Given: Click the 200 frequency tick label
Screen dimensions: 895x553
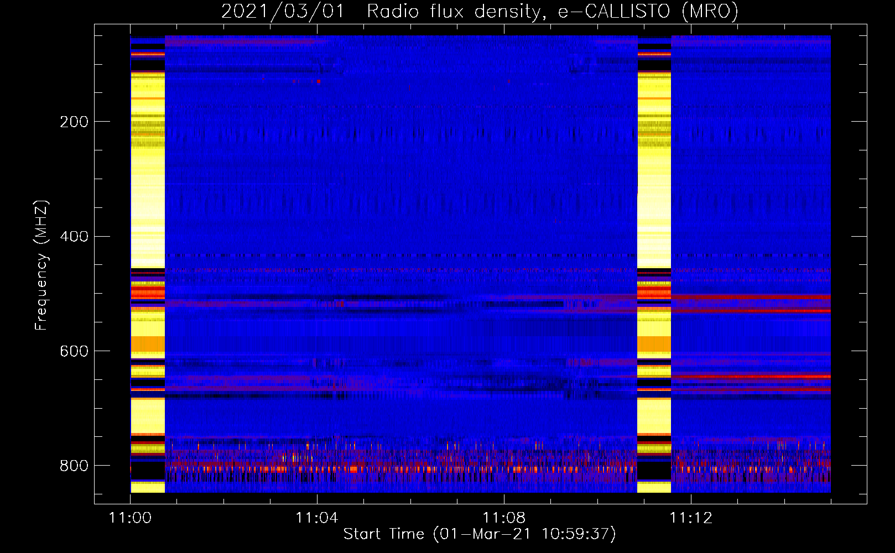Looking at the screenshot, I should pos(74,122).
